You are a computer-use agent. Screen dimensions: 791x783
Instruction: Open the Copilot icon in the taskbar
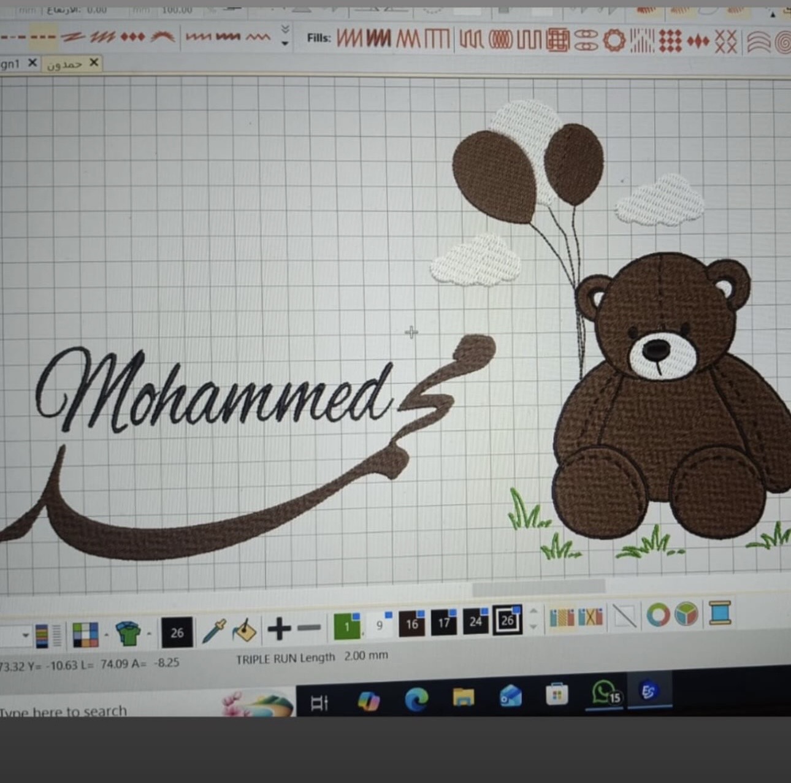(x=369, y=701)
